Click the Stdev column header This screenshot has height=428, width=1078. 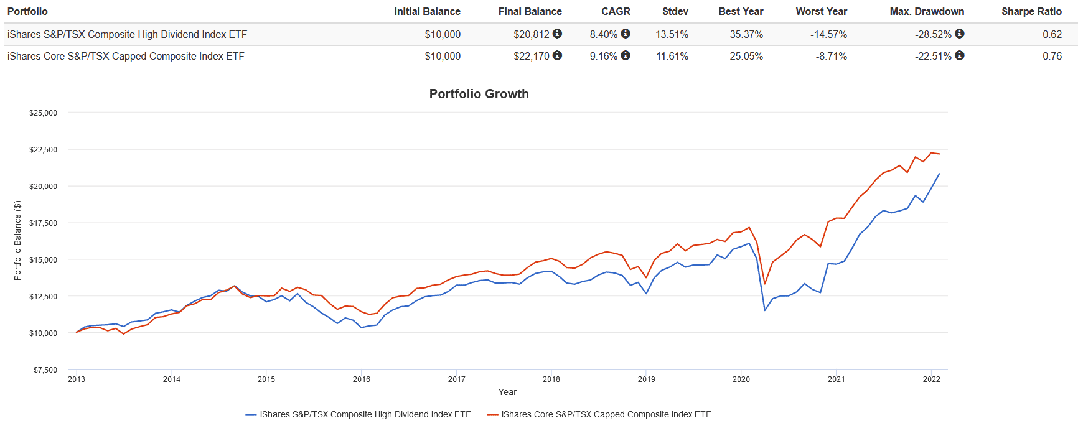(675, 11)
